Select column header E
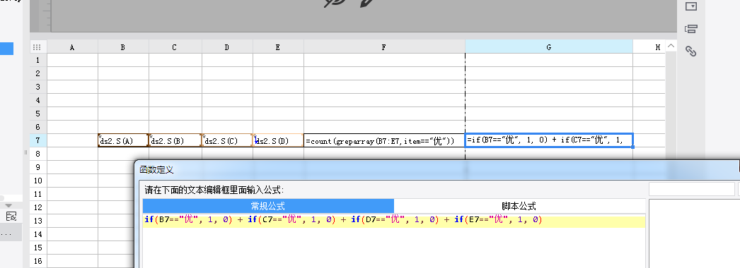This screenshot has height=268, width=740. [278, 47]
